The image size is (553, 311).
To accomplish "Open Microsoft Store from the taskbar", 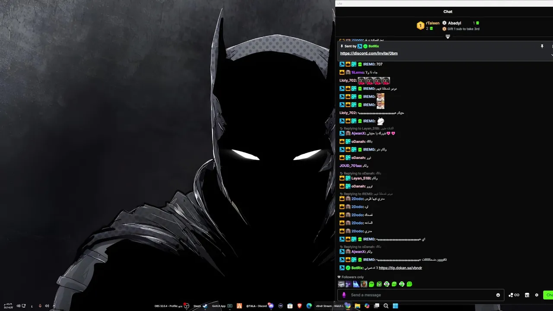I will 290,306.
